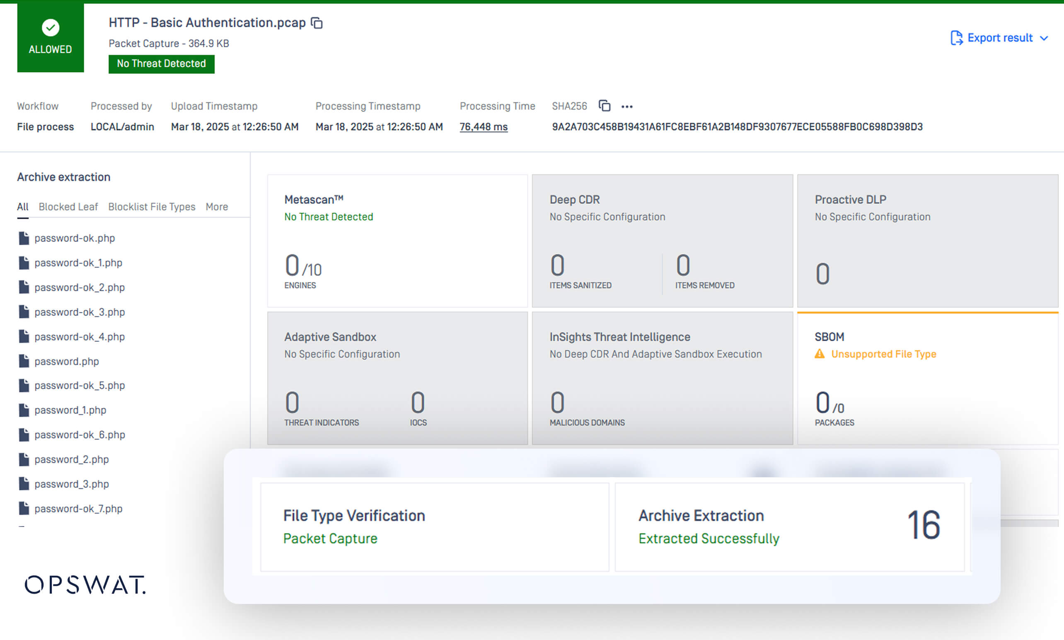Open the SBOM packages card
1064x640 pixels.
tap(927, 378)
